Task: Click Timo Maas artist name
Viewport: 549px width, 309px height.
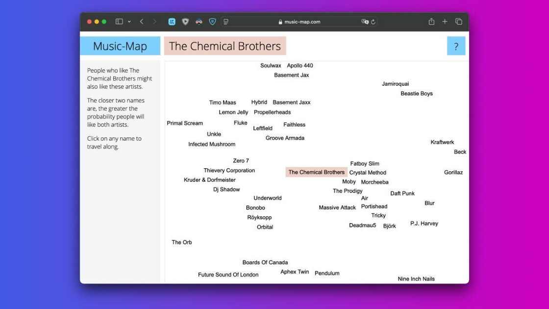Action: point(223,103)
